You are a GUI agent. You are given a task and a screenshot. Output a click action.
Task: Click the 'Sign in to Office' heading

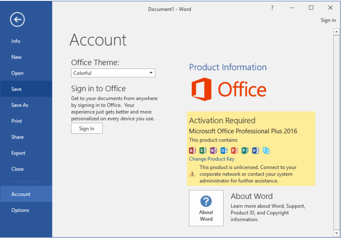pyautogui.click(x=98, y=89)
